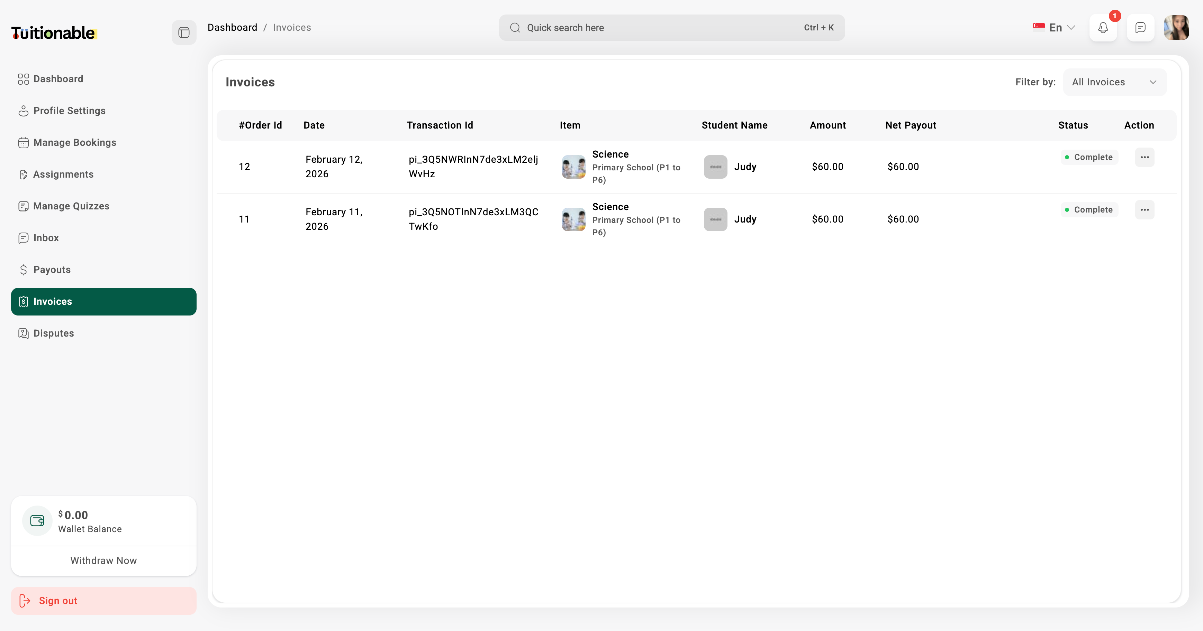Navigate to Disputes page

54,333
